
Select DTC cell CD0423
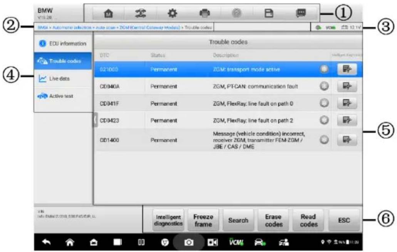[x=109, y=120]
